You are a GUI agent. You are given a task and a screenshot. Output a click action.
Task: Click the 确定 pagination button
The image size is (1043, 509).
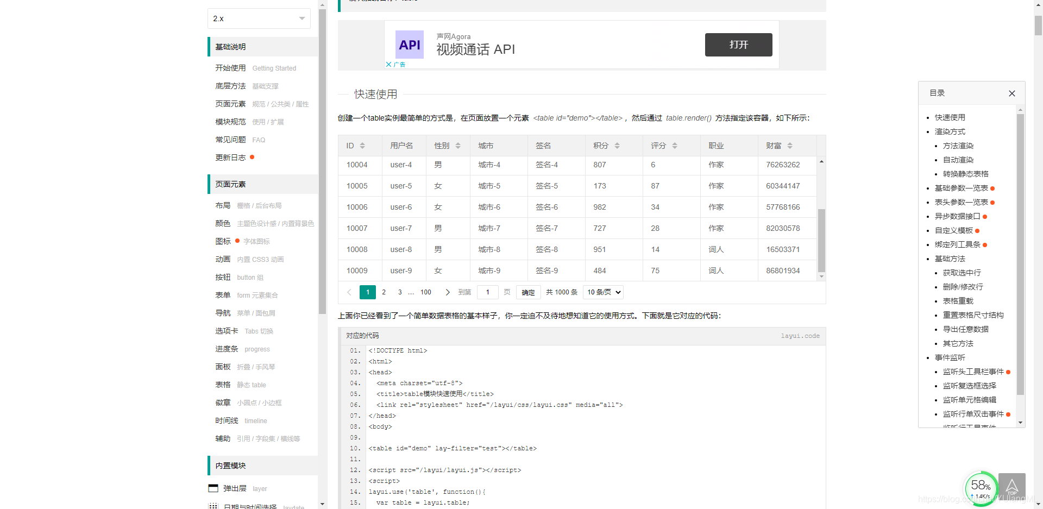(x=527, y=292)
